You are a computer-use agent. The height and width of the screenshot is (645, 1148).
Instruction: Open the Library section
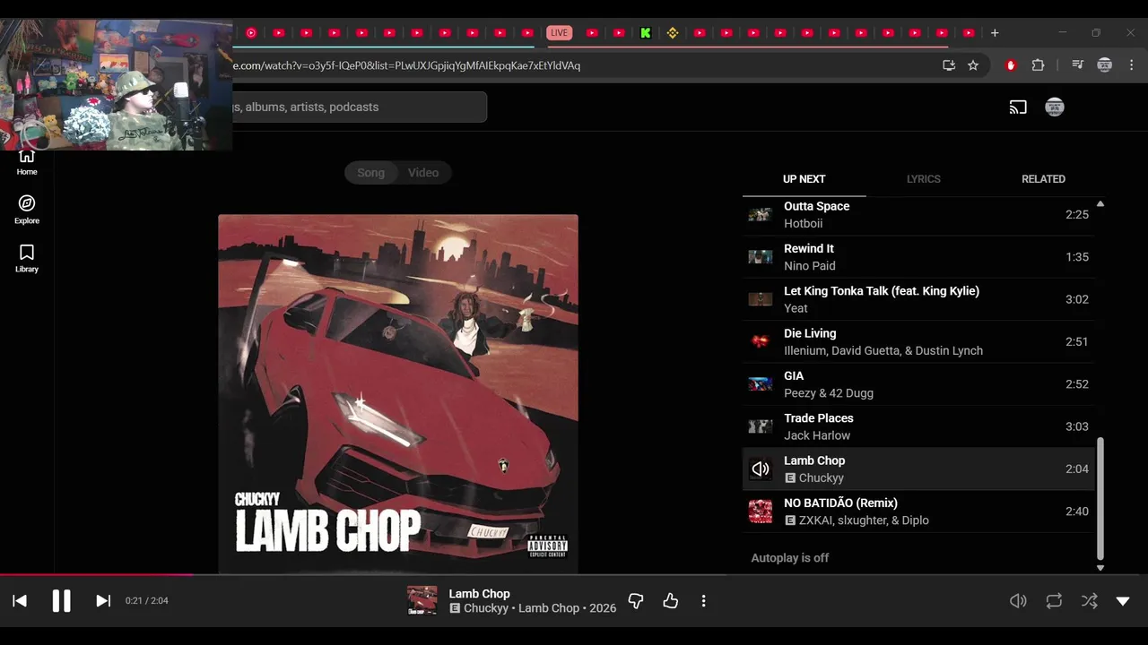click(x=27, y=259)
